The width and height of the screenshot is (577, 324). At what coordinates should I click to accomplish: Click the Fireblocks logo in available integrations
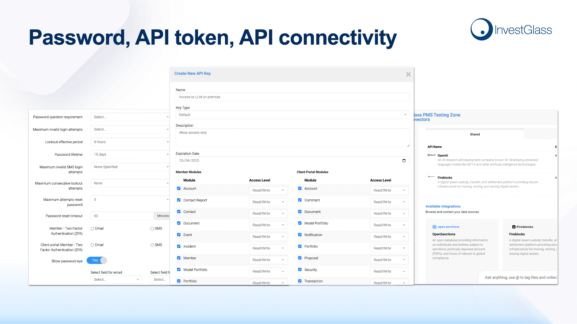(522, 227)
